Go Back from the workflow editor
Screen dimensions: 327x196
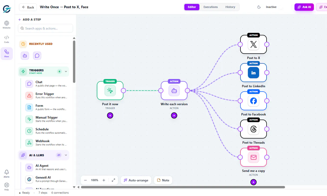pyautogui.click(x=28, y=7)
